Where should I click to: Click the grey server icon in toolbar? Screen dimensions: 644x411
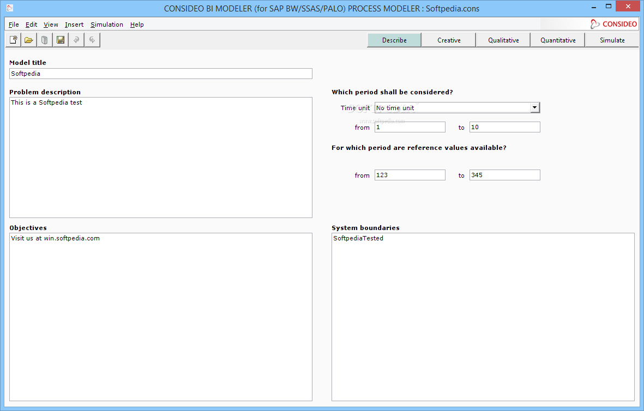pos(45,40)
